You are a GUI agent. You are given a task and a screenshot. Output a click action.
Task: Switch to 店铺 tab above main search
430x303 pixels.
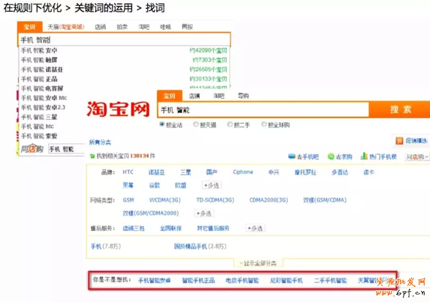pos(194,96)
